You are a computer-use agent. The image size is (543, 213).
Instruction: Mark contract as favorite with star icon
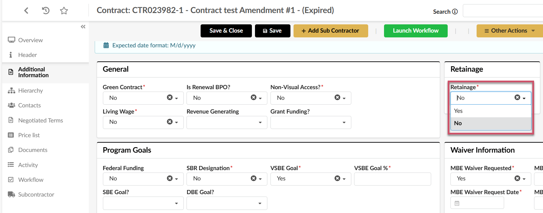tap(64, 11)
